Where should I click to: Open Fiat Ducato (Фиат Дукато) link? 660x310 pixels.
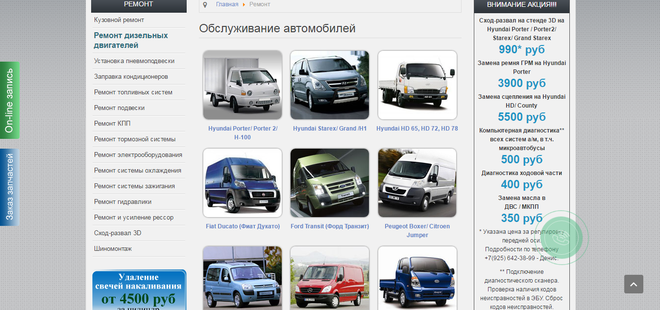pyautogui.click(x=243, y=226)
